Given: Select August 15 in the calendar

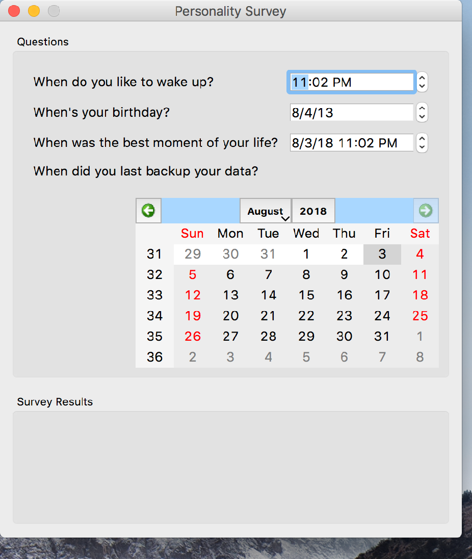Looking at the screenshot, I should pyautogui.click(x=306, y=295).
